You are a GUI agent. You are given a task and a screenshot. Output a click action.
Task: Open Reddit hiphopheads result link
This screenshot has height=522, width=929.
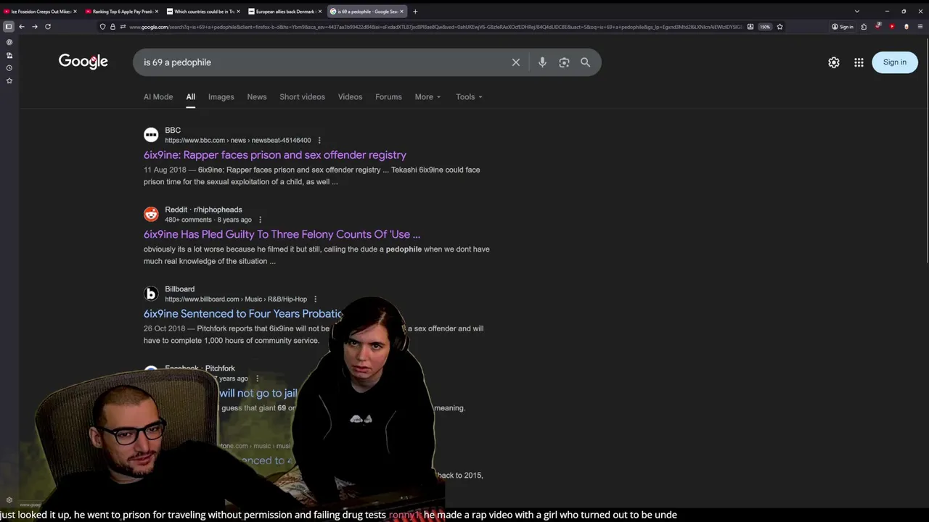pos(282,234)
